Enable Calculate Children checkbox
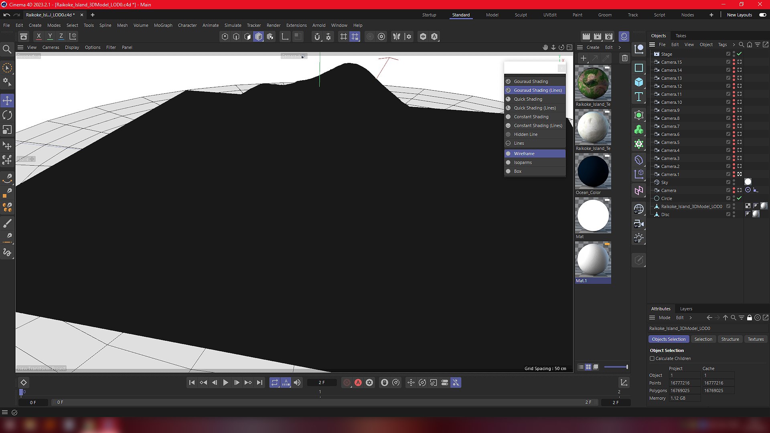The height and width of the screenshot is (433, 770). coord(652,358)
